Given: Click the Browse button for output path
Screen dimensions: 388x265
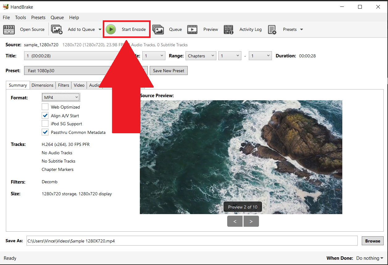Looking at the screenshot, I should (373, 241).
